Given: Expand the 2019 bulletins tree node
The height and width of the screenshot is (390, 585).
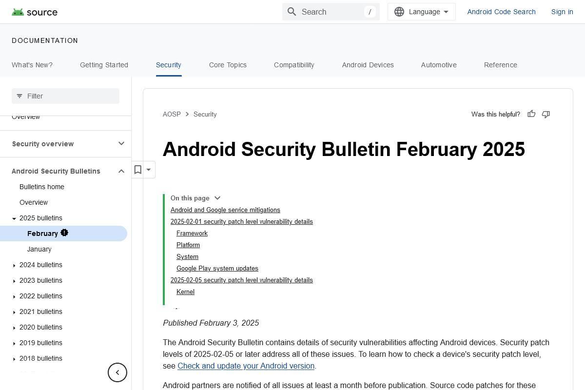Looking at the screenshot, I should point(14,343).
